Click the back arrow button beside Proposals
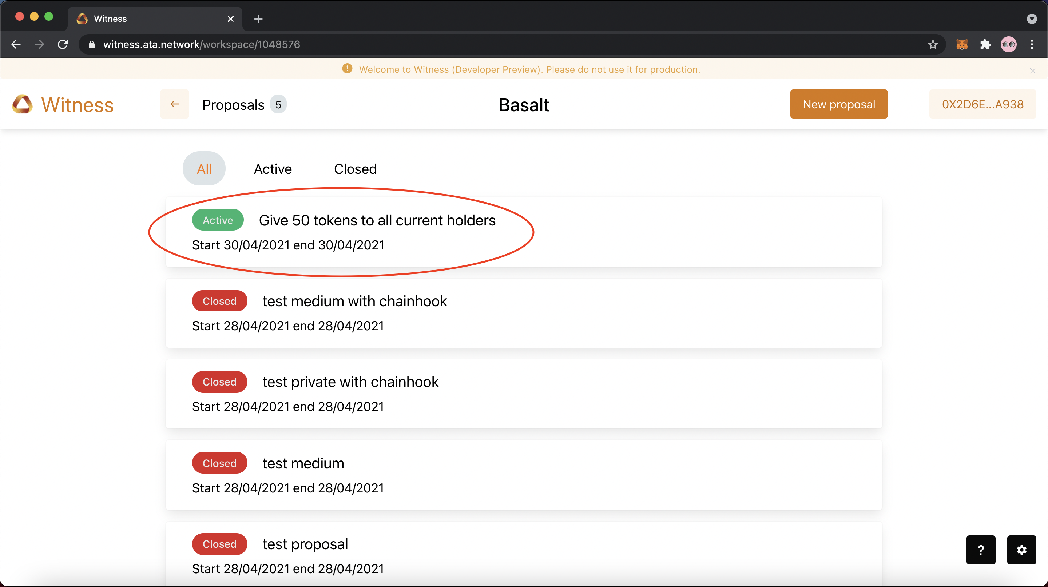 click(x=175, y=104)
